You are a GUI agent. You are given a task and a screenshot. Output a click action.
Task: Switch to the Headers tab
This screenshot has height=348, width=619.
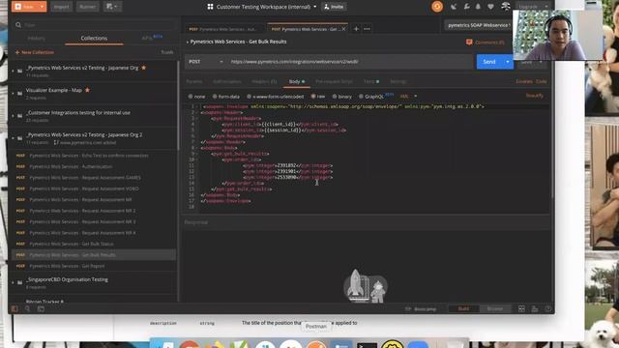pos(264,81)
